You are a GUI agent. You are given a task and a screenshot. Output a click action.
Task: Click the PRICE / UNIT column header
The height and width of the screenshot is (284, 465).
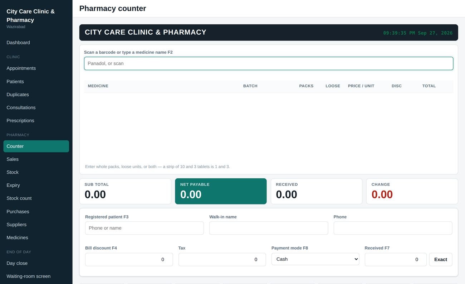point(361,86)
